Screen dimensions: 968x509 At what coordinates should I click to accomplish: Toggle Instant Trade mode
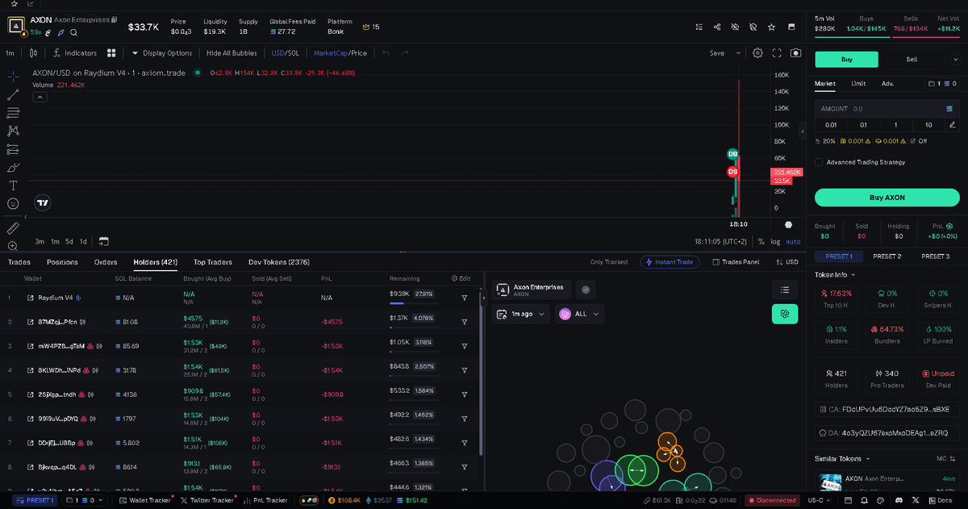click(x=670, y=262)
